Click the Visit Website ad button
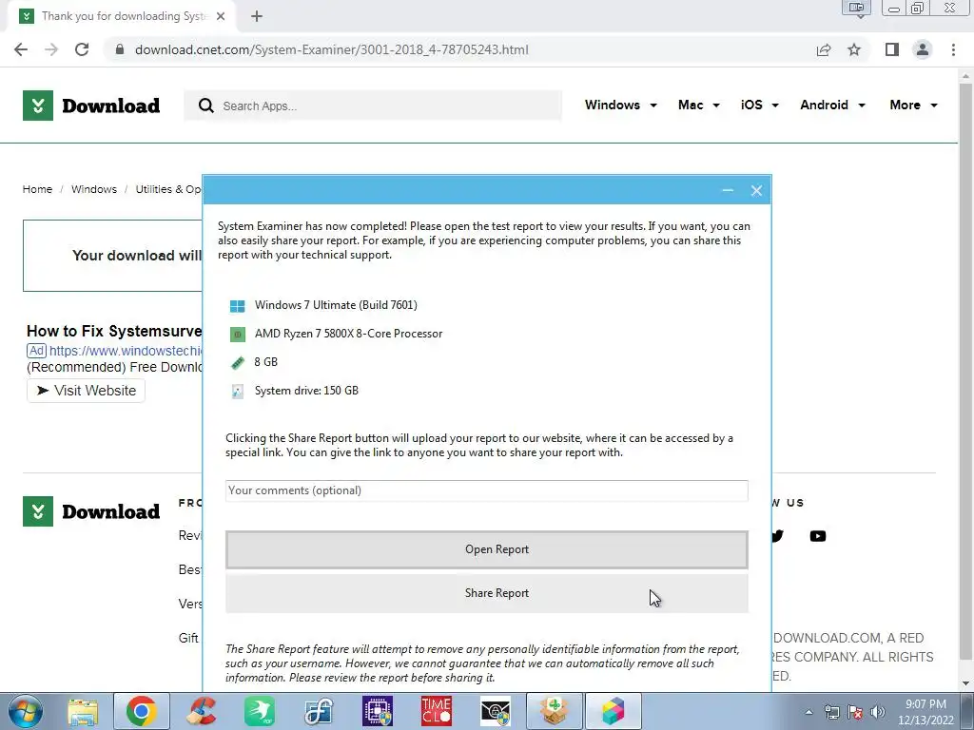Image resolution: width=974 pixels, height=730 pixels. [86, 391]
